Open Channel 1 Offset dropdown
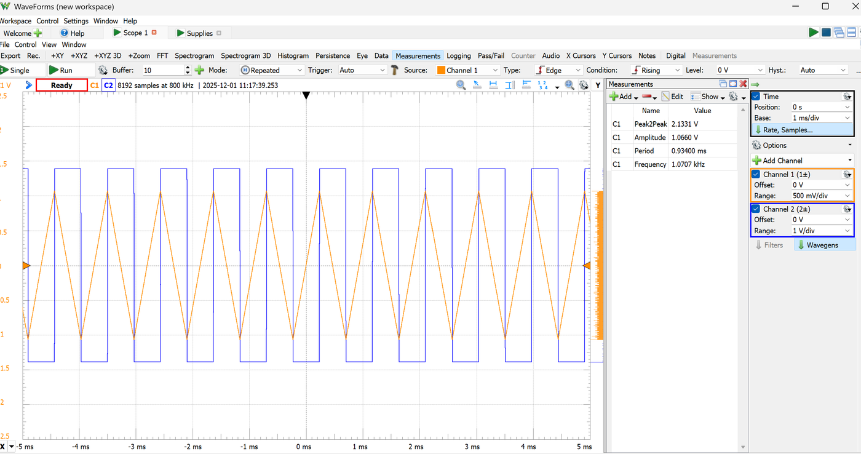This screenshot has width=861, height=454. 847,185
